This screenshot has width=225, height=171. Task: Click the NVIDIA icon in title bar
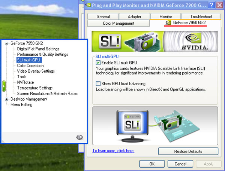[x=88, y=5]
